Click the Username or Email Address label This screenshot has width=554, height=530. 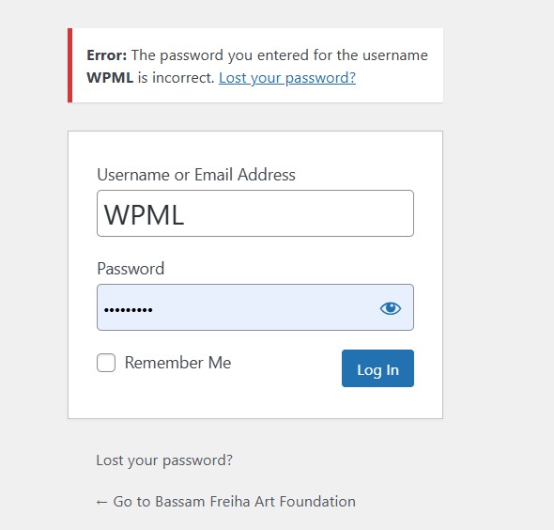pos(196,175)
